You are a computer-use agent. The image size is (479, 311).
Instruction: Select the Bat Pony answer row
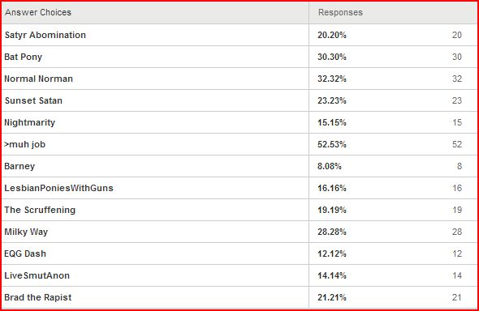pos(239,57)
